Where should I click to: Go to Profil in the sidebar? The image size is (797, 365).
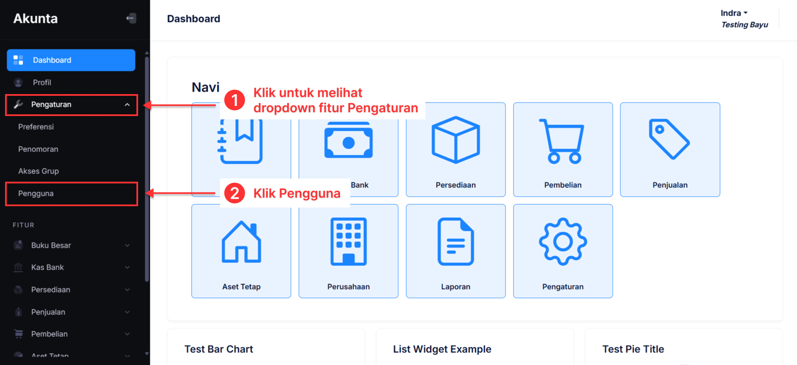[42, 83]
